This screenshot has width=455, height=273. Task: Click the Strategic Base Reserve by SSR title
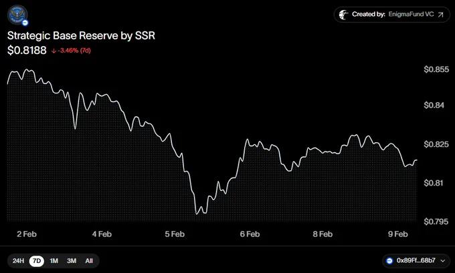[x=81, y=35]
